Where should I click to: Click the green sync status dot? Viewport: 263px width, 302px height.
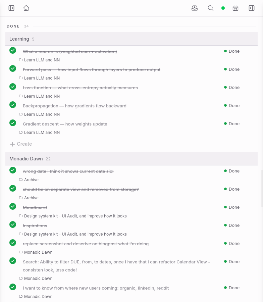point(223,8)
